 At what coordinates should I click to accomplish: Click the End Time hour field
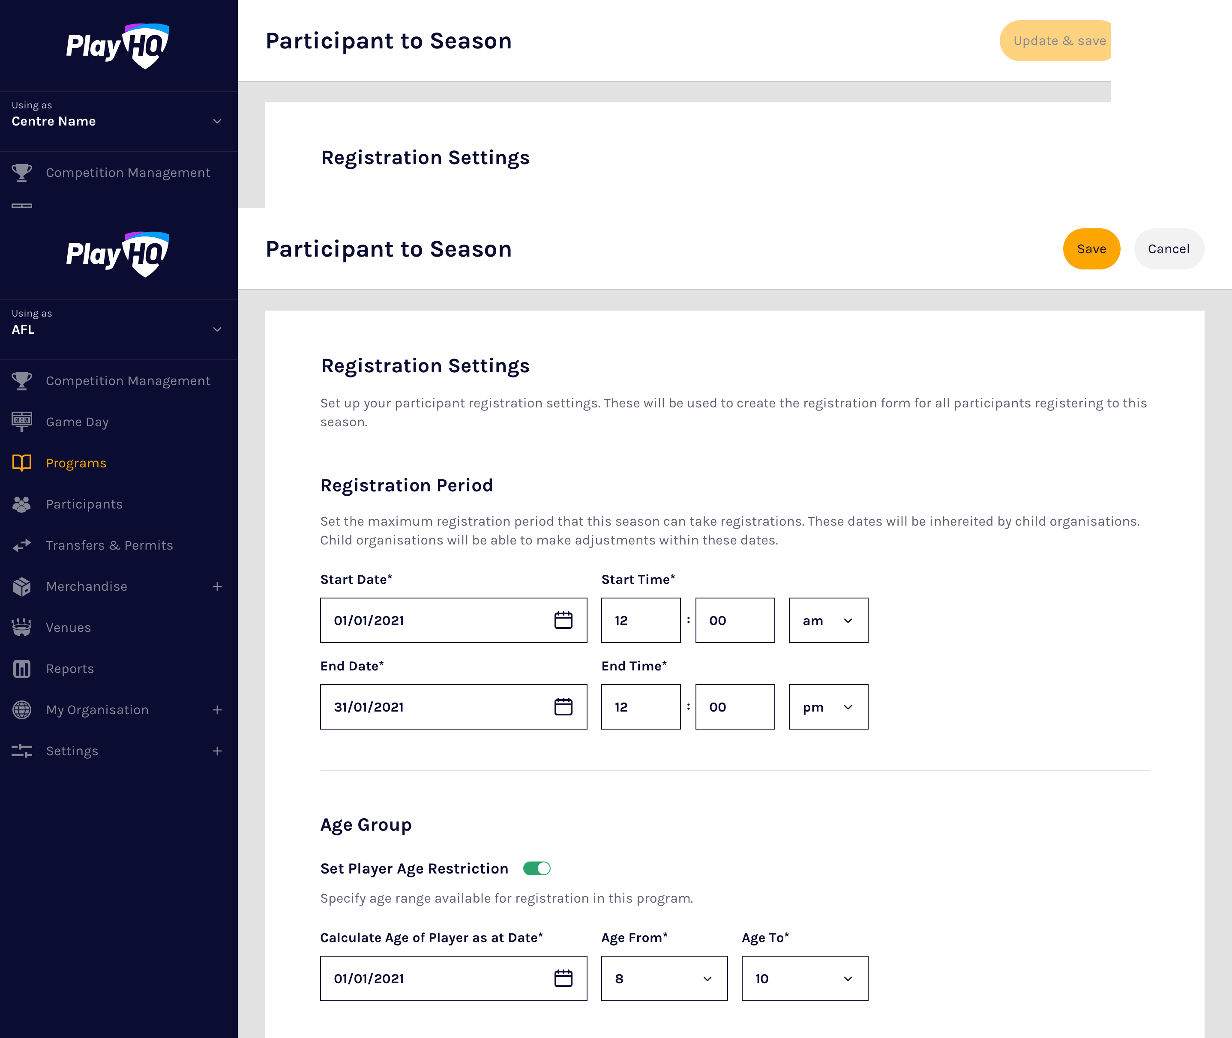point(641,707)
